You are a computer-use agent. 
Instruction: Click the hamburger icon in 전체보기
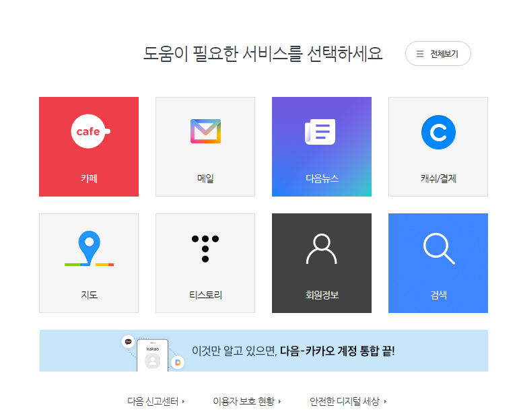coord(420,54)
